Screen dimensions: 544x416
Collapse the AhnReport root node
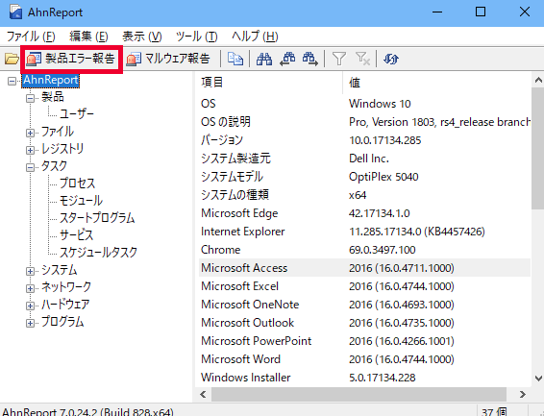point(12,81)
